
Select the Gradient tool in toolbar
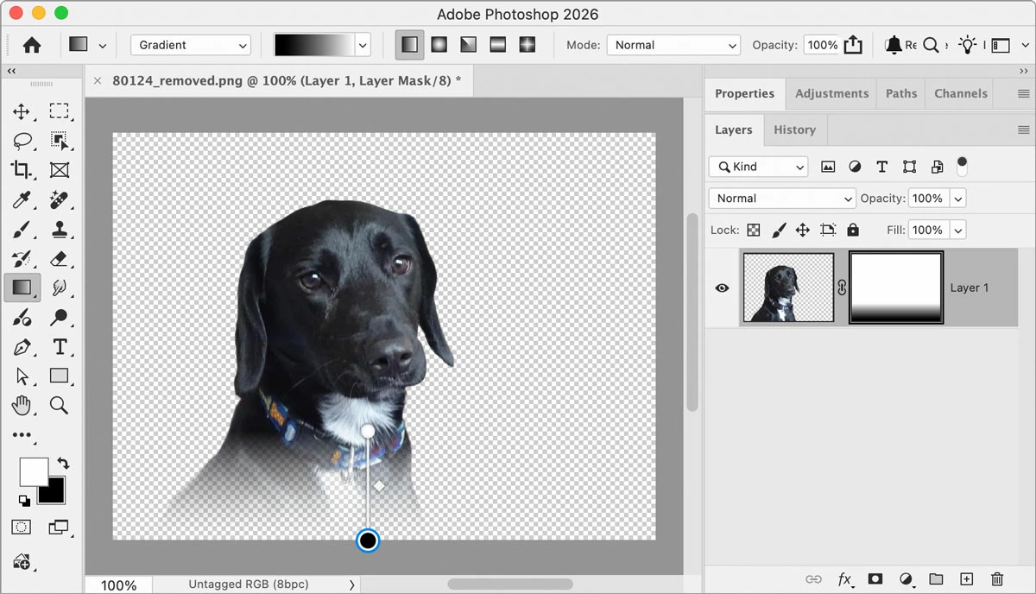point(22,288)
